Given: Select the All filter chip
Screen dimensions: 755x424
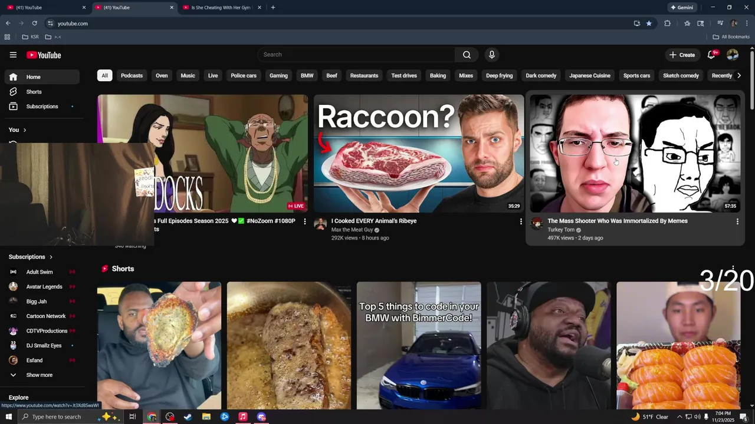Looking at the screenshot, I should pyautogui.click(x=104, y=75).
